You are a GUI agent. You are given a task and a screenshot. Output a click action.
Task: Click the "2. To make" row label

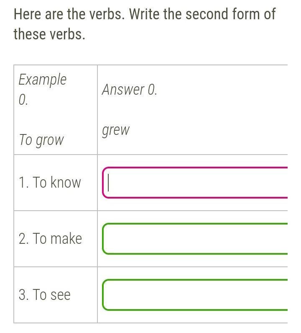point(50,239)
